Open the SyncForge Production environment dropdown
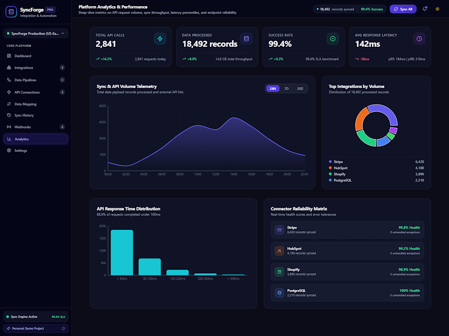 36,33
